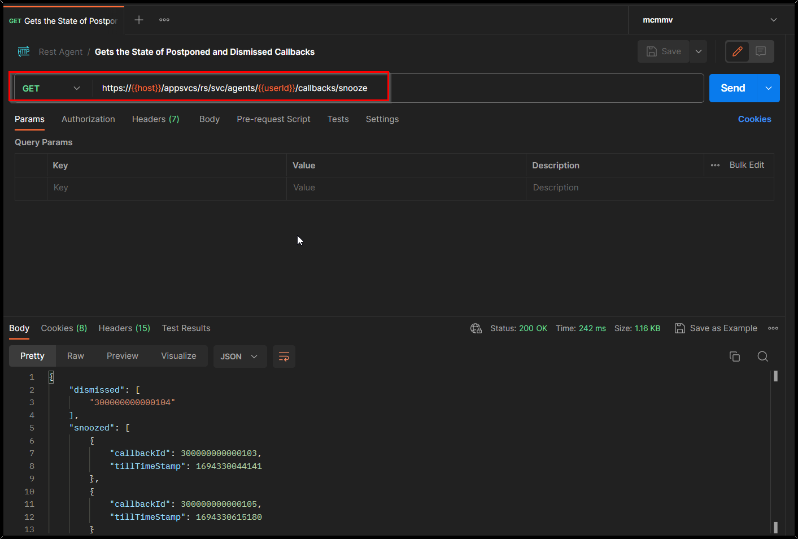
Task: Send the GET request
Action: tap(733, 88)
